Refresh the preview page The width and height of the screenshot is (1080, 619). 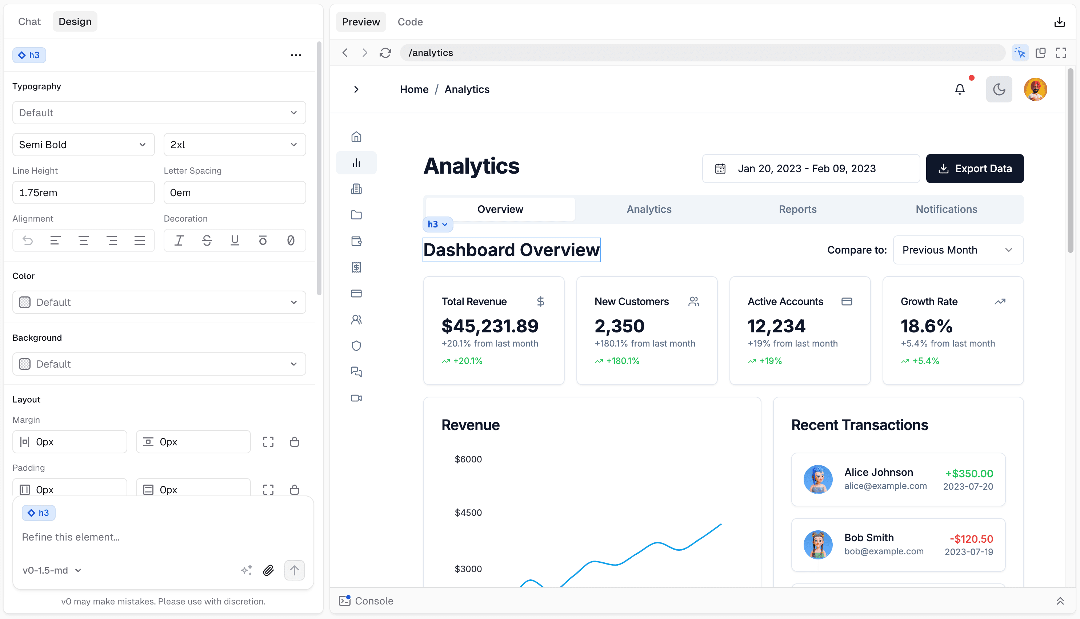point(385,53)
